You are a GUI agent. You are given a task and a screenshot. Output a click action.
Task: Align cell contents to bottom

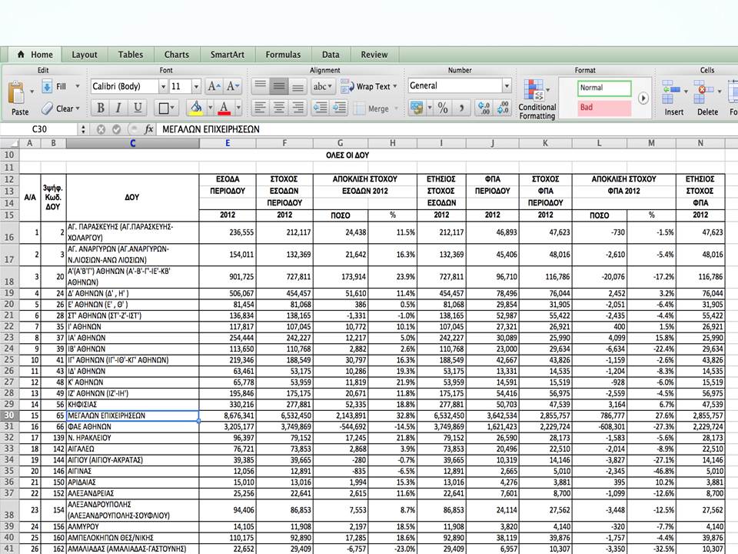[298, 86]
